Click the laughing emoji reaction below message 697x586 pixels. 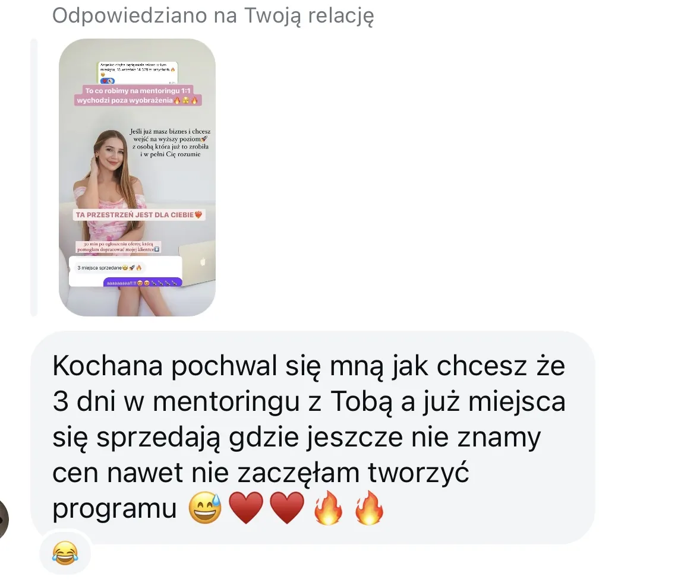coord(65,553)
